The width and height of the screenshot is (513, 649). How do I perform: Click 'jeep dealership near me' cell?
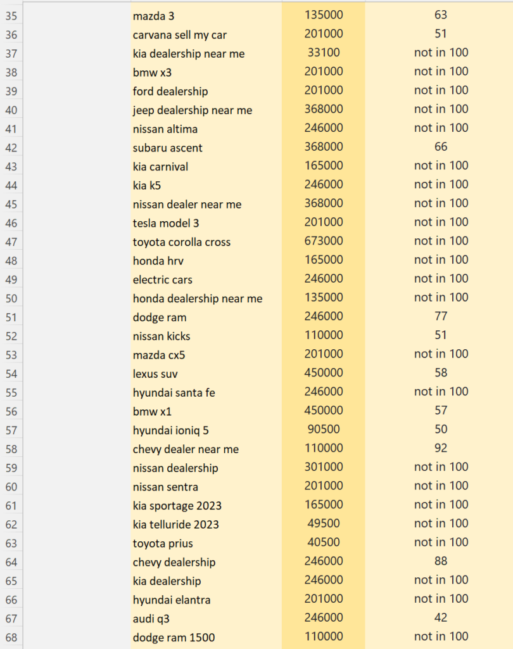[206, 110]
